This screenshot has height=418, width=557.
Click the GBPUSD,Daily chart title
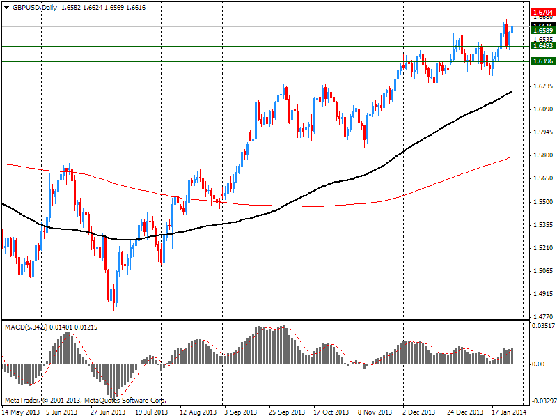coord(36,7)
